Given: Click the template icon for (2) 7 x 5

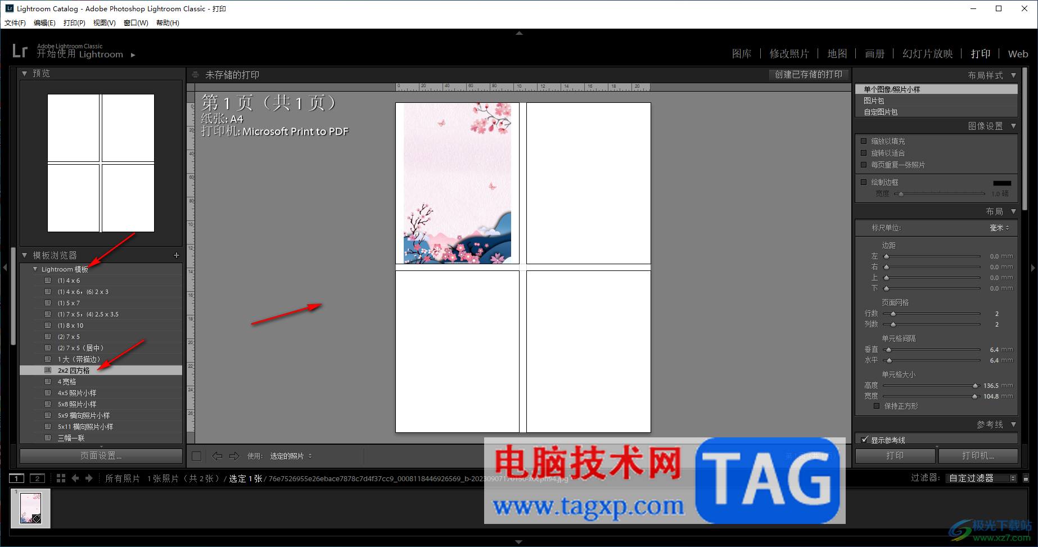Looking at the screenshot, I should tap(48, 337).
